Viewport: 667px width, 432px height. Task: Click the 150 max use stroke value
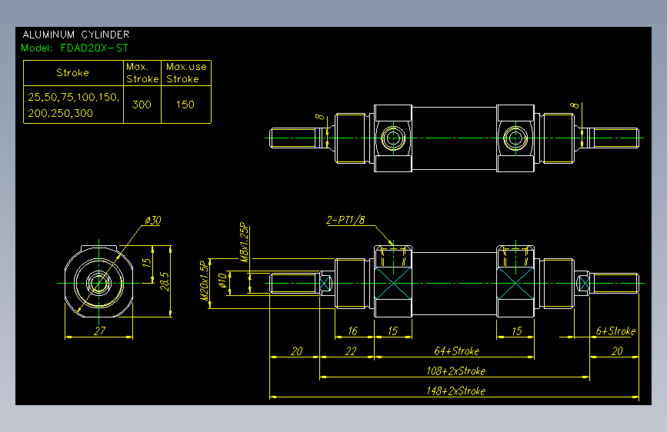[185, 105]
